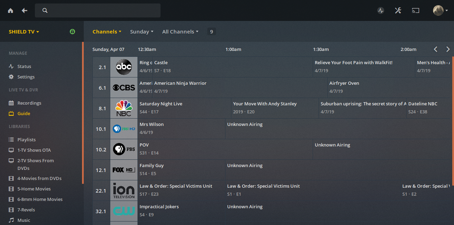454x225 pixels.
Task: Open the Sunday day dropdown
Action: click(142, 32)
